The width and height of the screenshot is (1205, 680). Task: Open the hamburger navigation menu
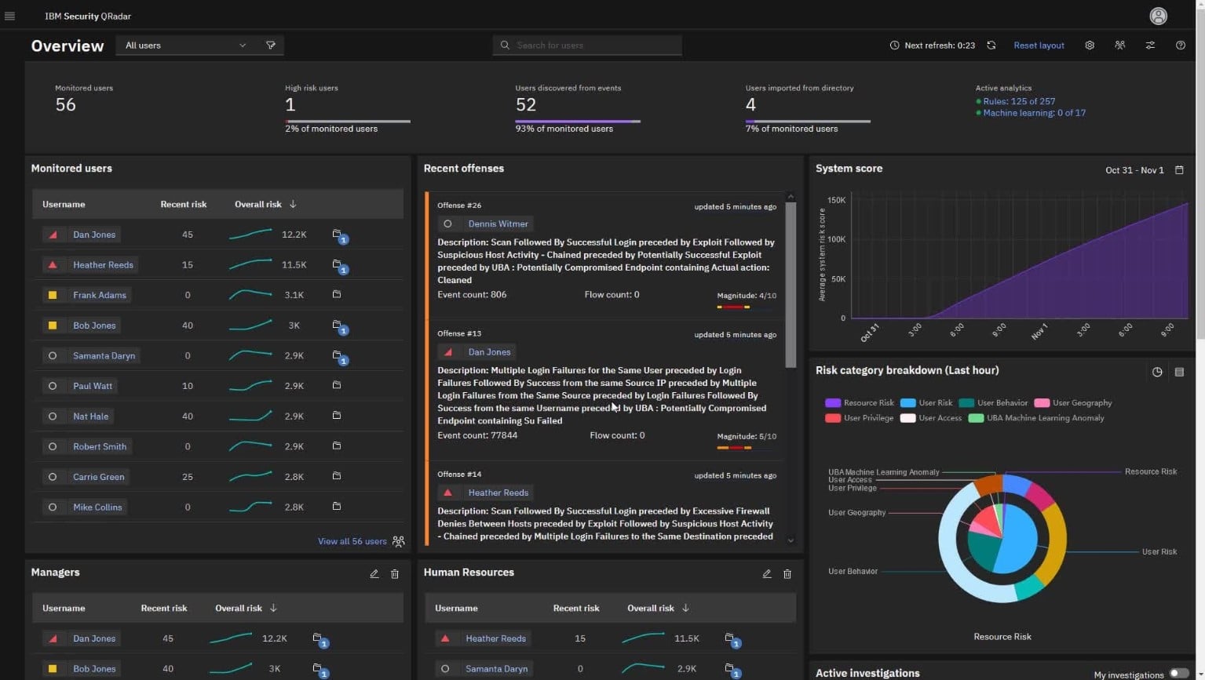point(9,16)
